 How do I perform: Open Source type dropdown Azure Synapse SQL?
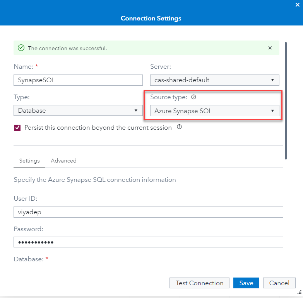[214, 111]
